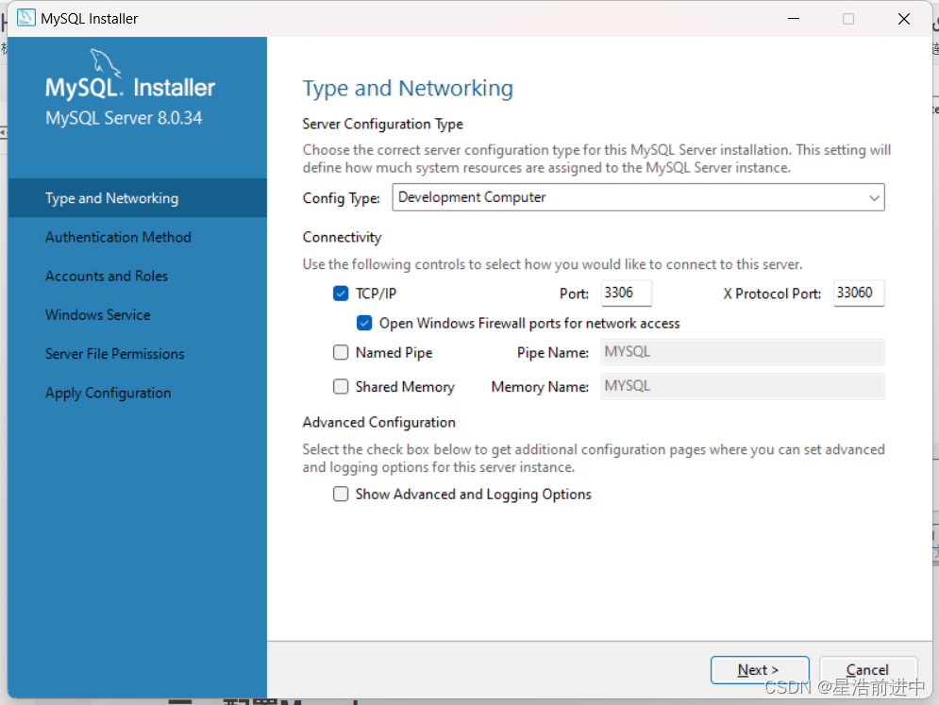Click the MySQL dolphin logo in sidebar

point(104,63)
